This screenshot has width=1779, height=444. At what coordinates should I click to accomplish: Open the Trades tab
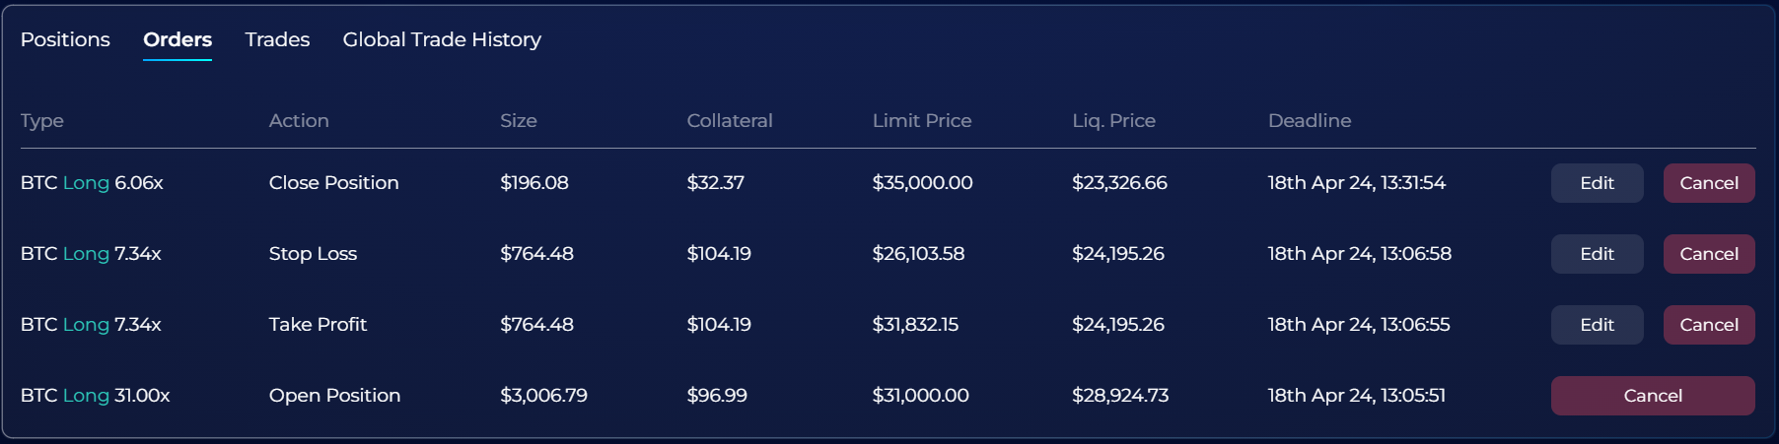click(277, 39)
